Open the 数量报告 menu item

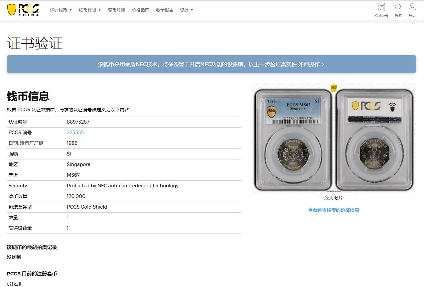[165, 10]
